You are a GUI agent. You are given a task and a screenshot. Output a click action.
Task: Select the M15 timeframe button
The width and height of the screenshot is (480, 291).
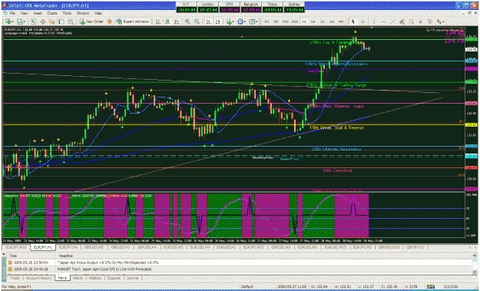pyautogui.click(x=285, y=21)
